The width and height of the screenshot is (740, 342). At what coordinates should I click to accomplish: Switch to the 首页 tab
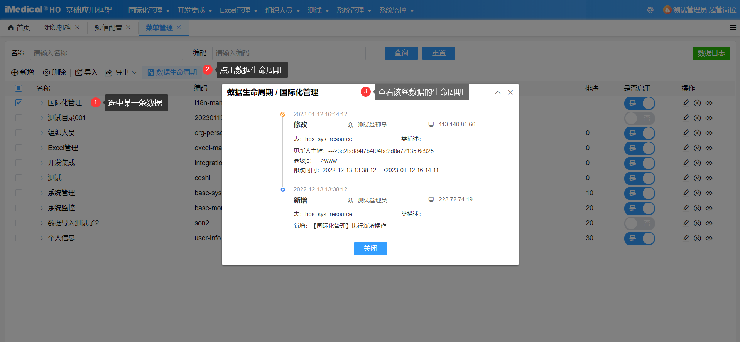(19, 28)
